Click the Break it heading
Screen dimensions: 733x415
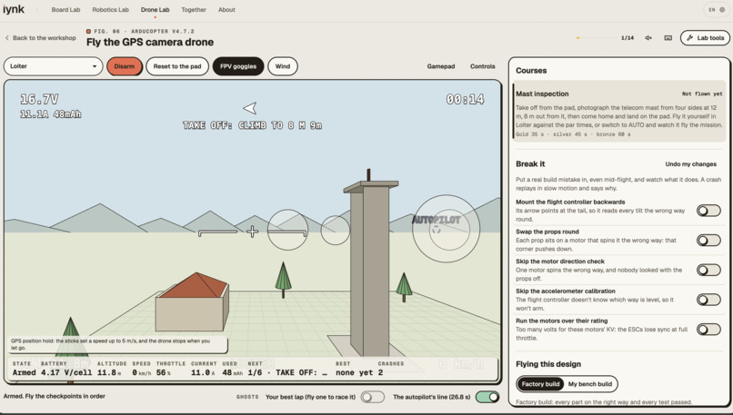(x=530, y=163)
